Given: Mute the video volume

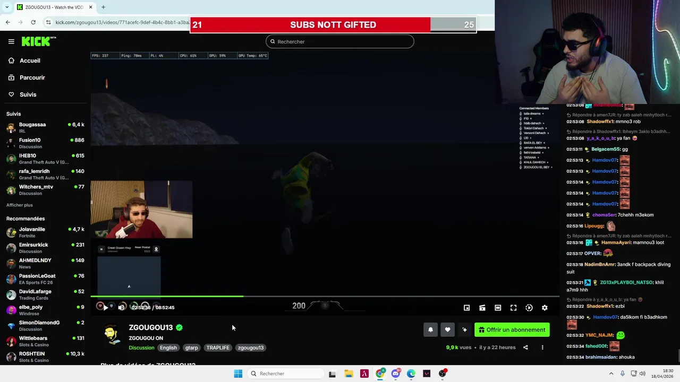Looking at the screenshot, I should click(122, 307).
